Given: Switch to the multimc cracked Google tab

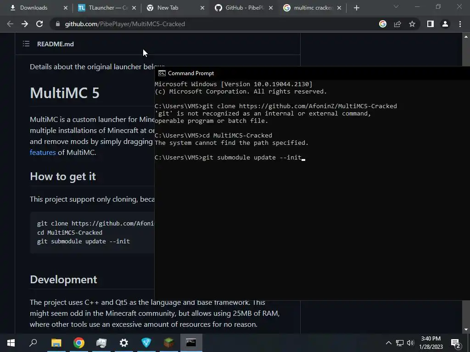Looking at the screenshot, I should pyautogui.click(x=311, y=8).
